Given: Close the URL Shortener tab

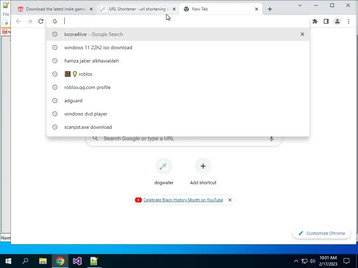Looking at the screenshot, I should 174,9.
